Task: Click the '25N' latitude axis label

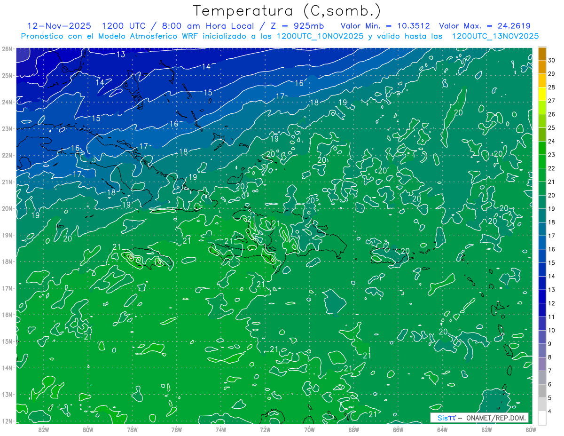Action: click(x=7, y=75)
